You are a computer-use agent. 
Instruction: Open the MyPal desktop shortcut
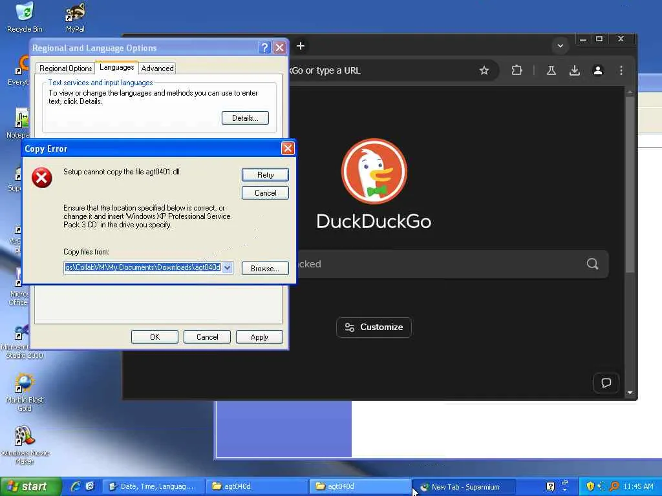point(75,17)
